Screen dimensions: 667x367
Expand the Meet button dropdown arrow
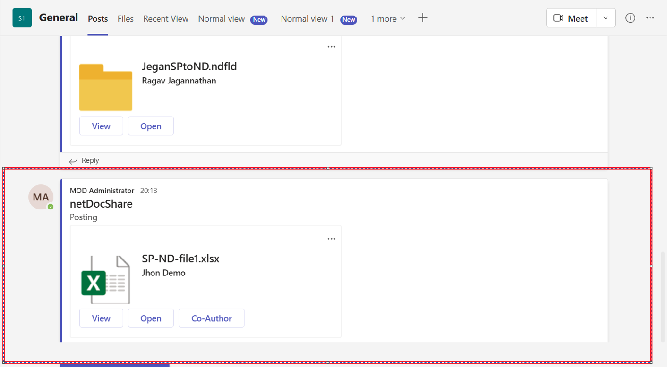click(606, 18)
